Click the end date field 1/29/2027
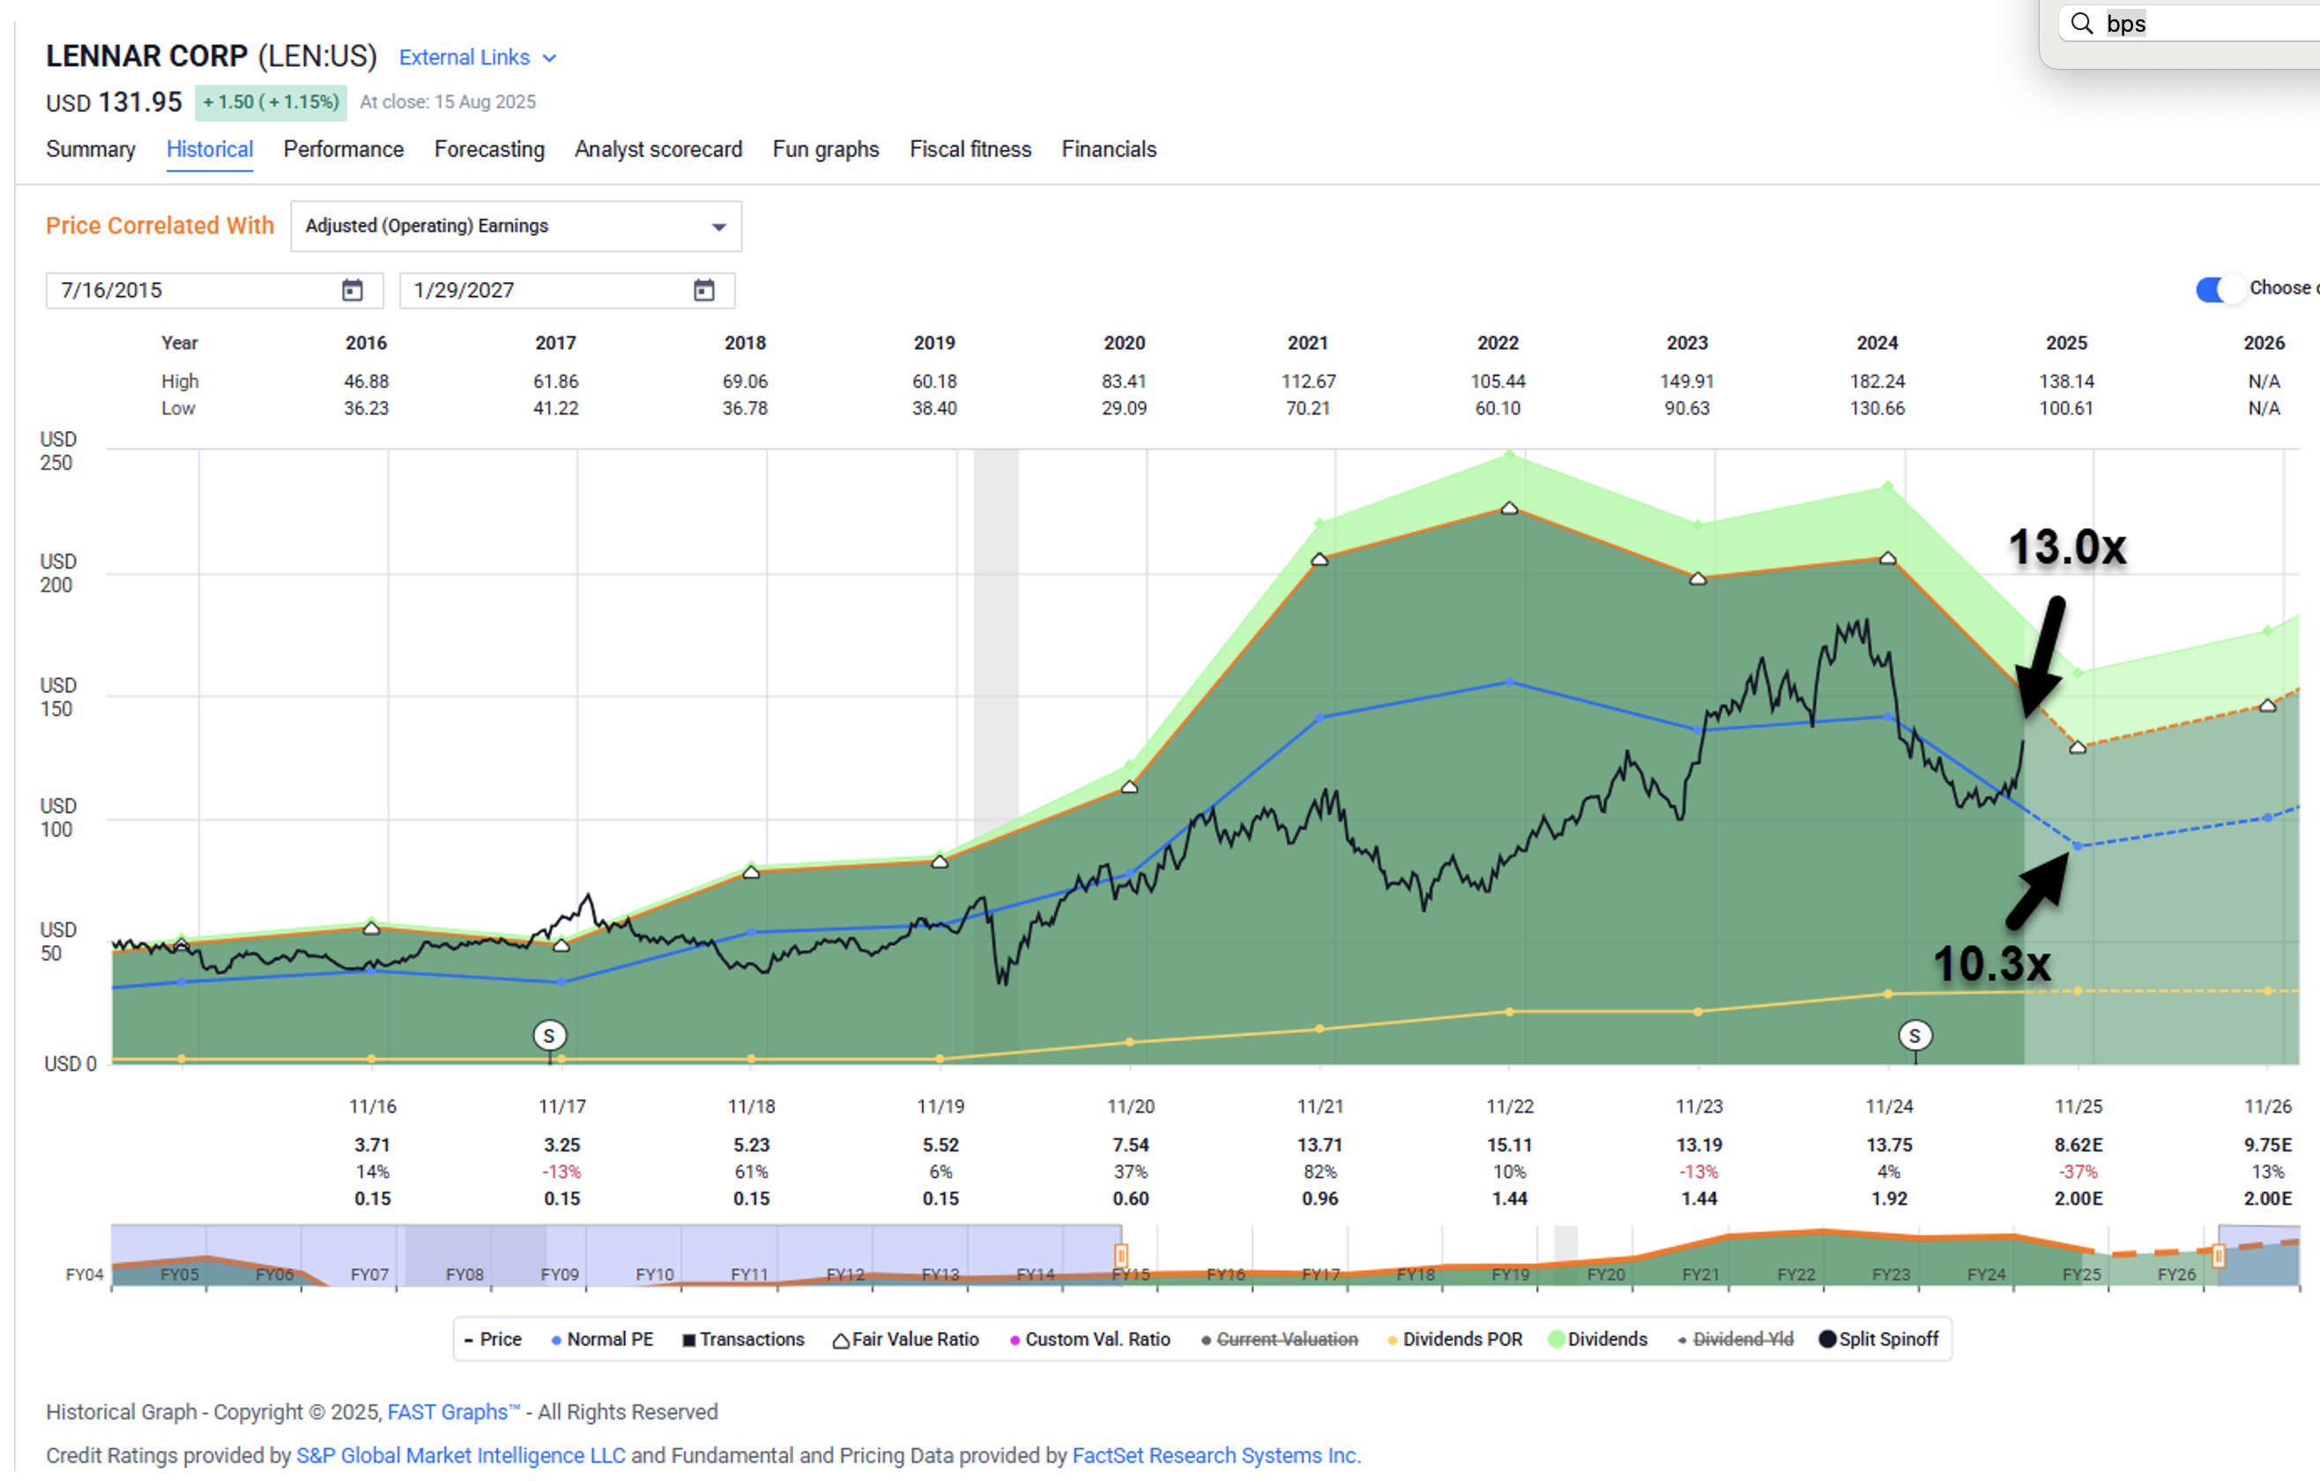The height and width of the screenshot is (1481, 2320). pos(568,290)
